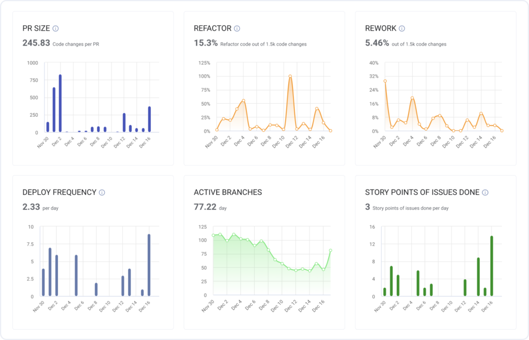Click the tallest DEPLOY FREQUENCY bar at Dec 16

pos(149,265)
